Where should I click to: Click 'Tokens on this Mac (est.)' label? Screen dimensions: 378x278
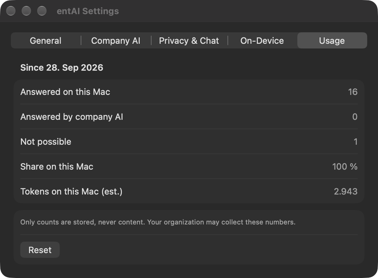click(x=71, y=192)
